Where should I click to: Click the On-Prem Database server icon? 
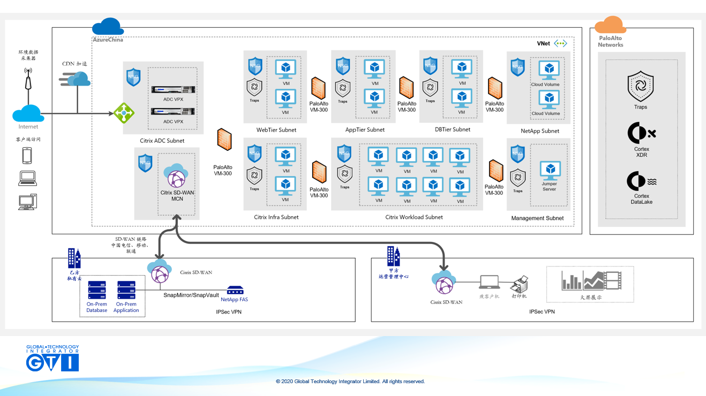pos(97,291)
